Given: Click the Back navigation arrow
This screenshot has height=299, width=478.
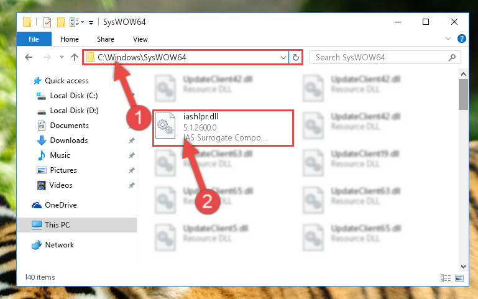Looking at the screenshot, I should point(29,57).
